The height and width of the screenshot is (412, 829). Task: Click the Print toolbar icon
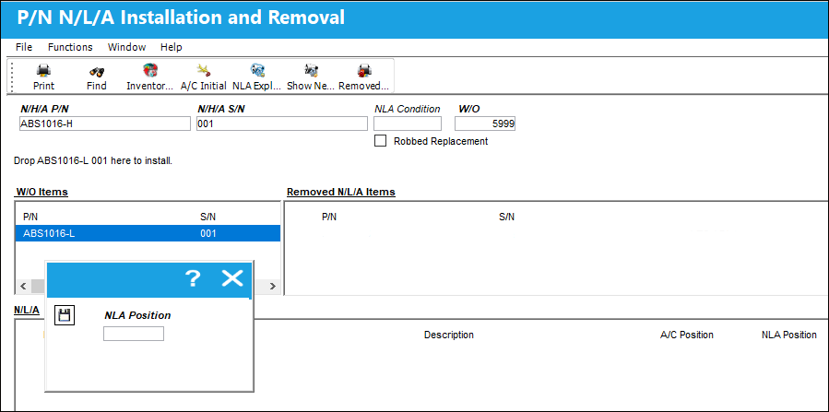43,77
